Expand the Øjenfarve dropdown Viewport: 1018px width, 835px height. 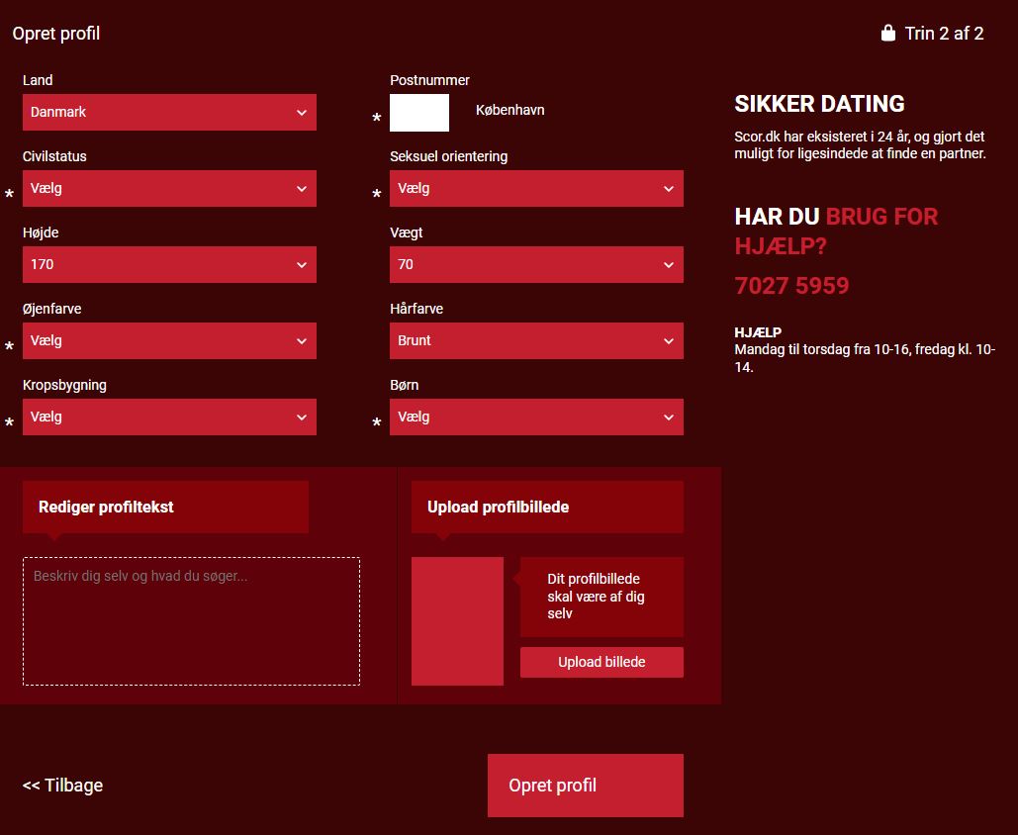169,341
